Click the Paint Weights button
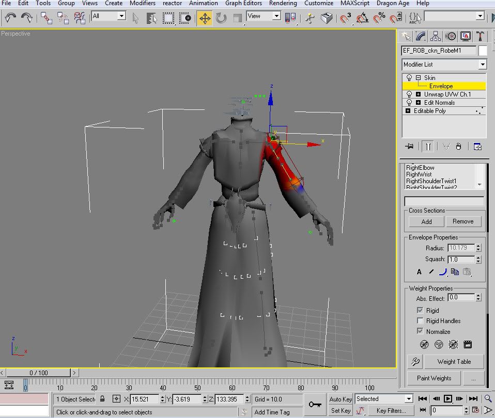495x418 pixels. coord(434,378)
